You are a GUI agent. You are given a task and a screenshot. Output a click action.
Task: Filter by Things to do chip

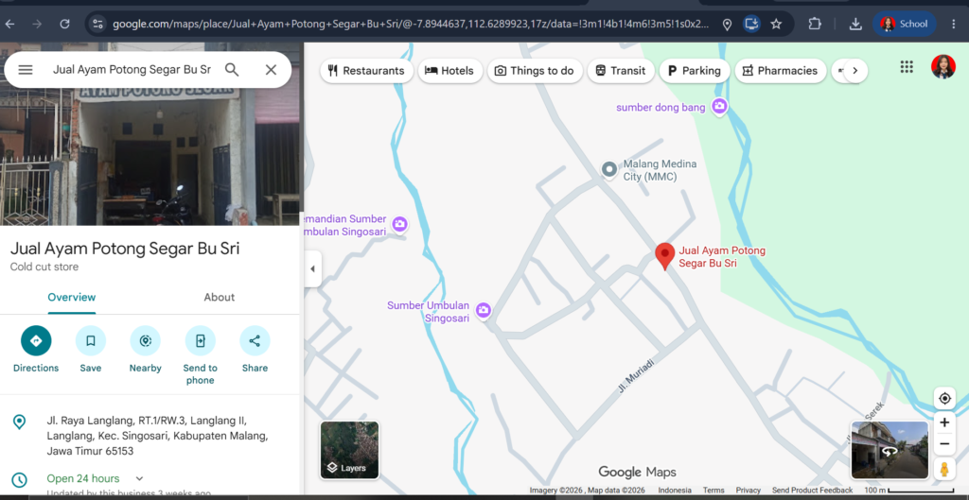pos(535,70)
